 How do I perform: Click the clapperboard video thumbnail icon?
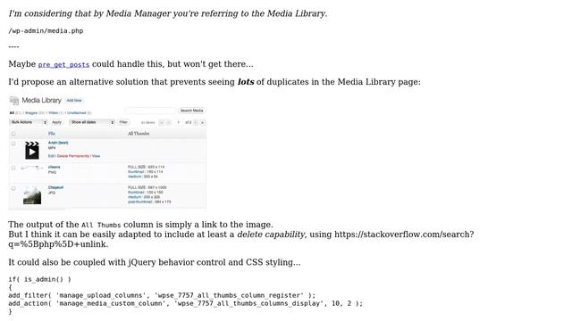coord(32,151)
